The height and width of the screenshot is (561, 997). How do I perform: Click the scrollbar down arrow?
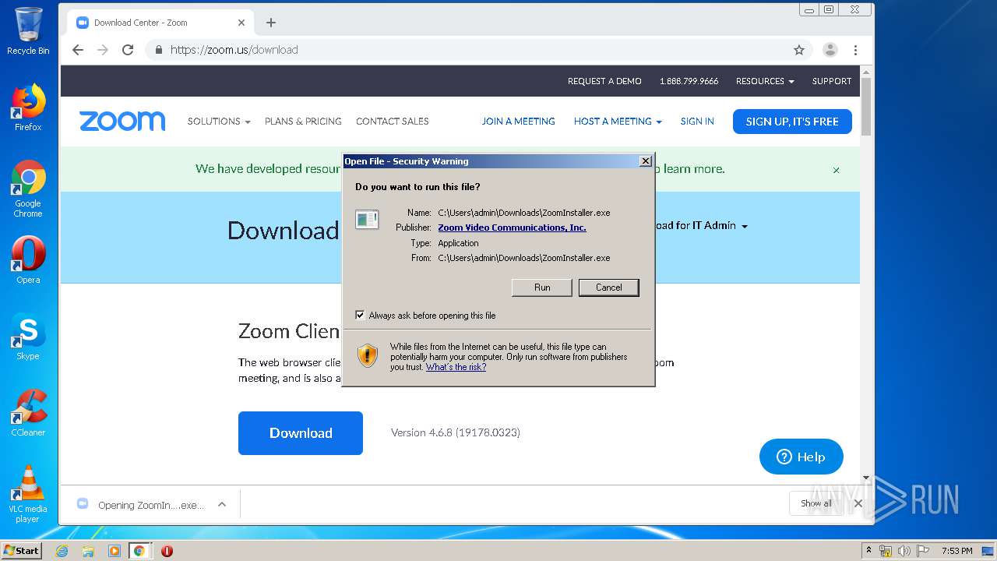coord(866,478)
